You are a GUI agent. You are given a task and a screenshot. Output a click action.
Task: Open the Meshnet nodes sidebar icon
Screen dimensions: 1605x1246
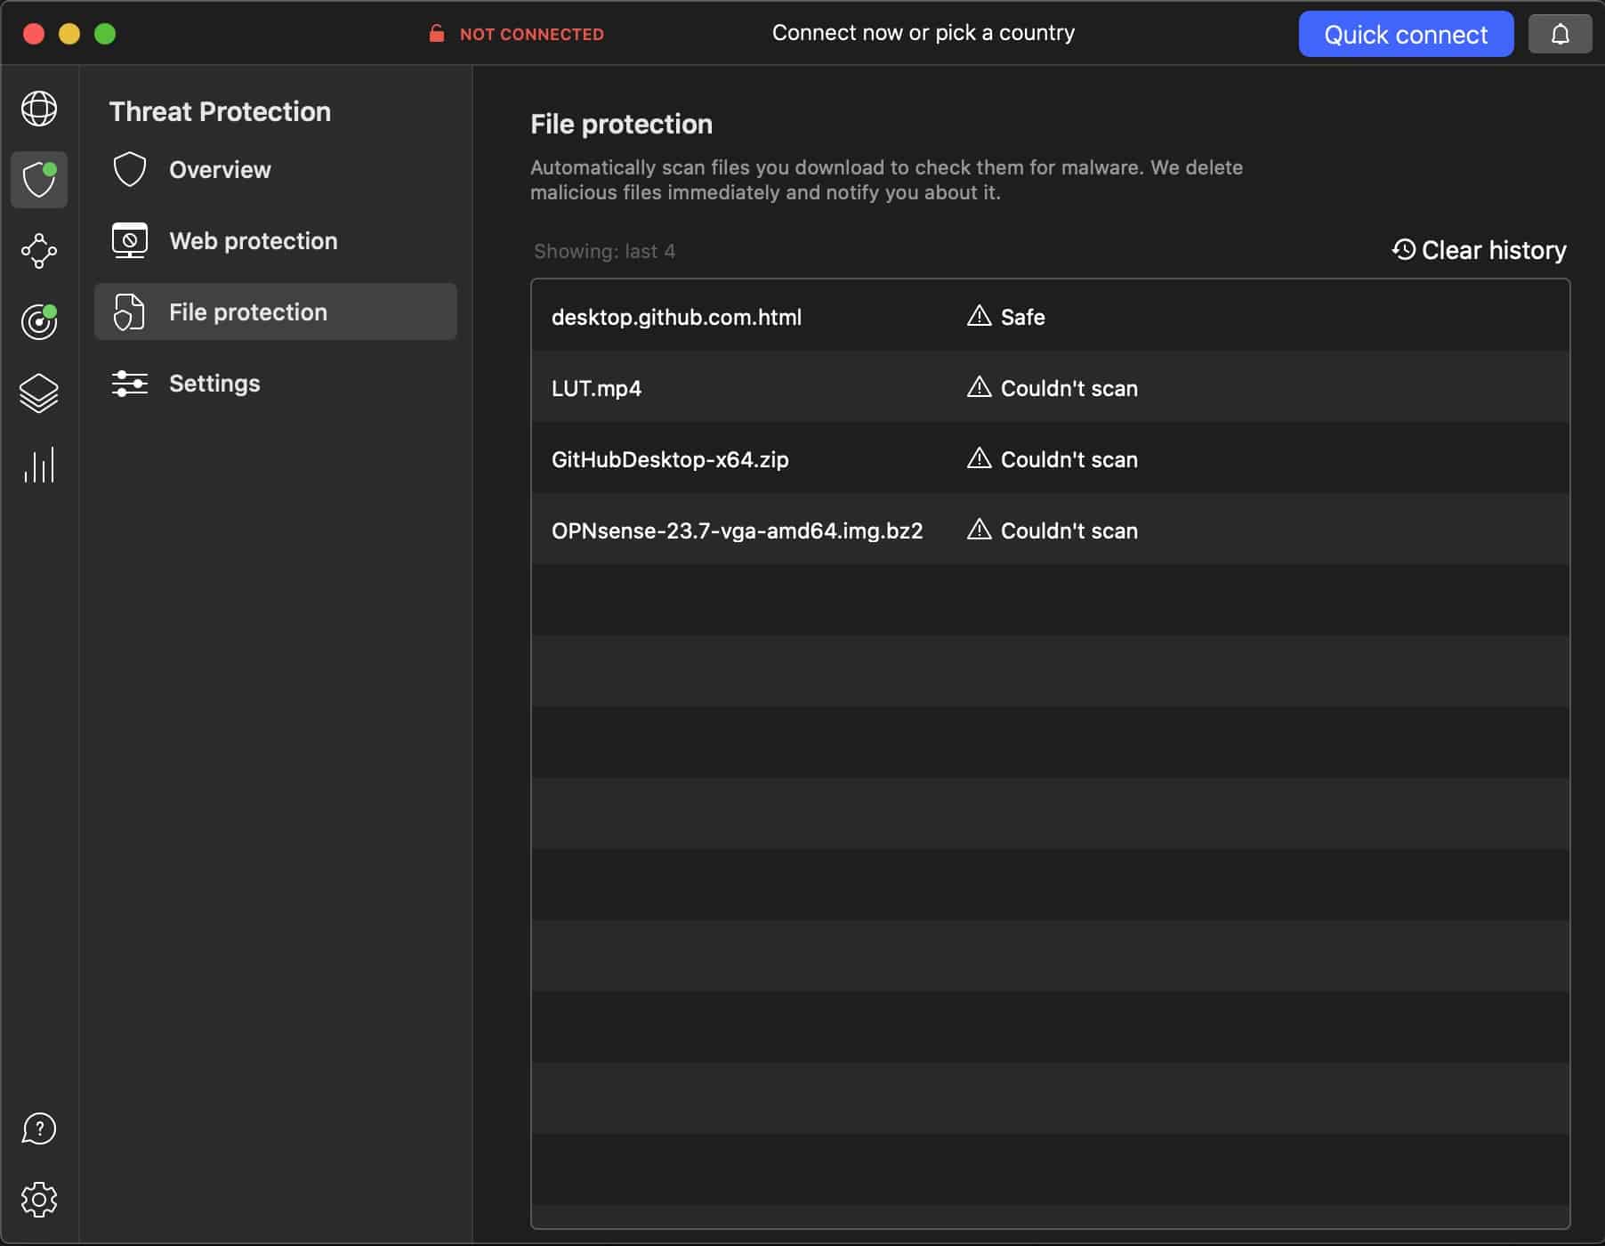click(39, 251)
